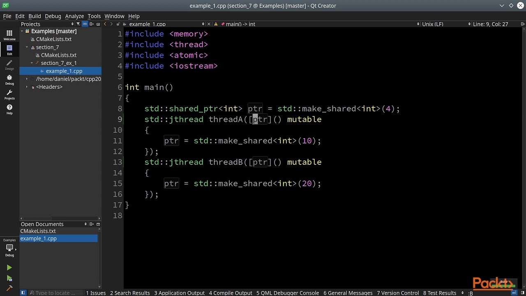The width and height of the screenshot is (526, 296).
Task: Jump via Line: 9, Col: 27 indicator
Action: (491, 24)
